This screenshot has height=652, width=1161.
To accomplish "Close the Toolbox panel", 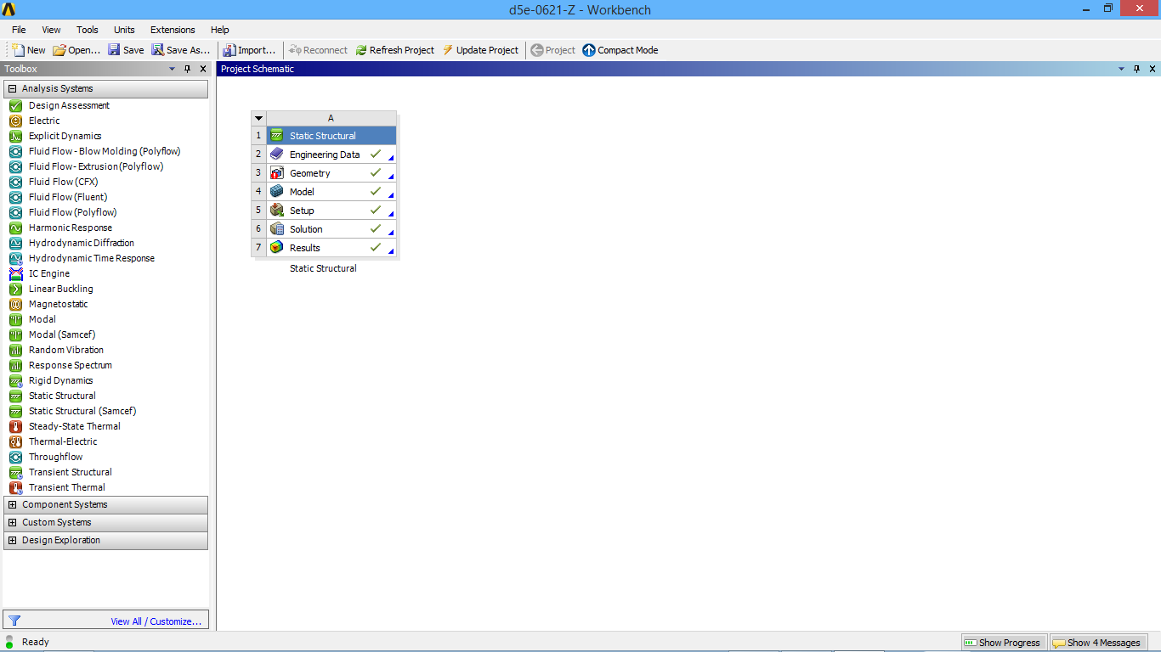I will click(x=202, y=69).
